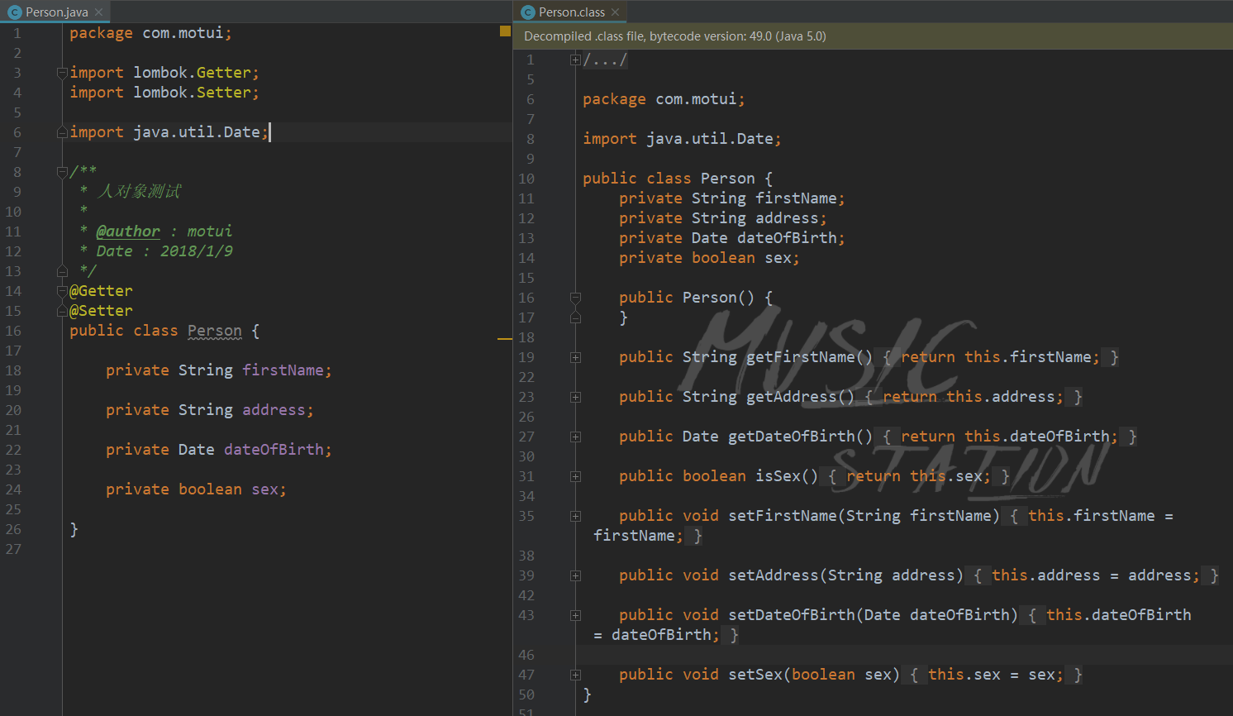Expand the isSex() method fold

pyautogui.click(x=575, y=476)
